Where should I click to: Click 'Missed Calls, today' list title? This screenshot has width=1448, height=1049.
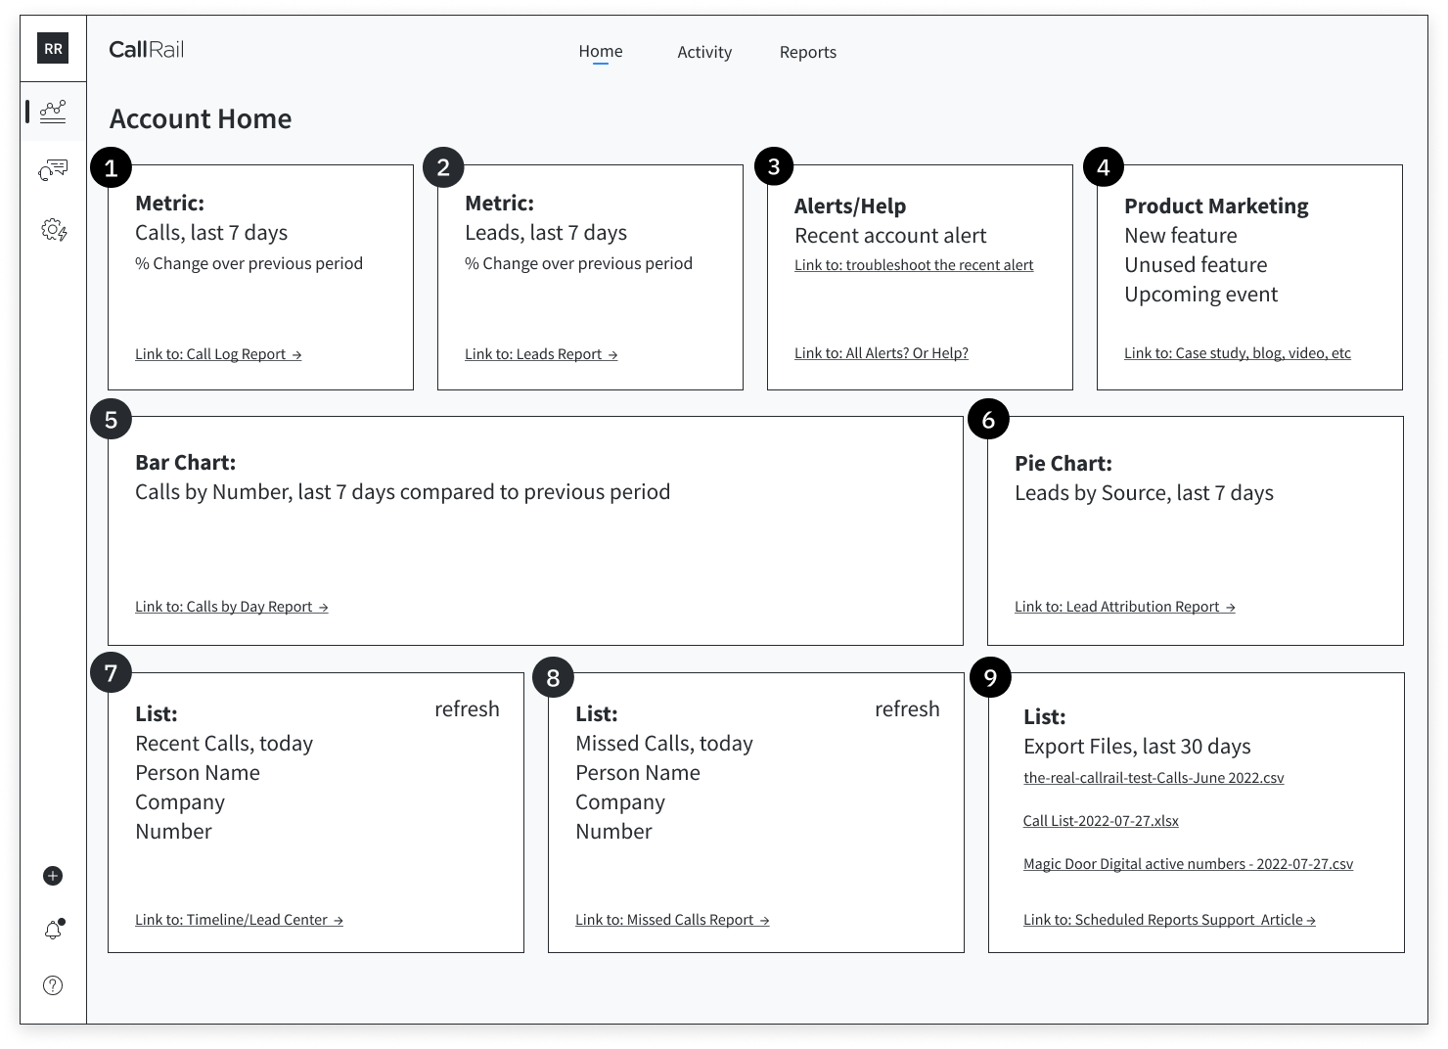pyautogui.click(x=664, y=744)
